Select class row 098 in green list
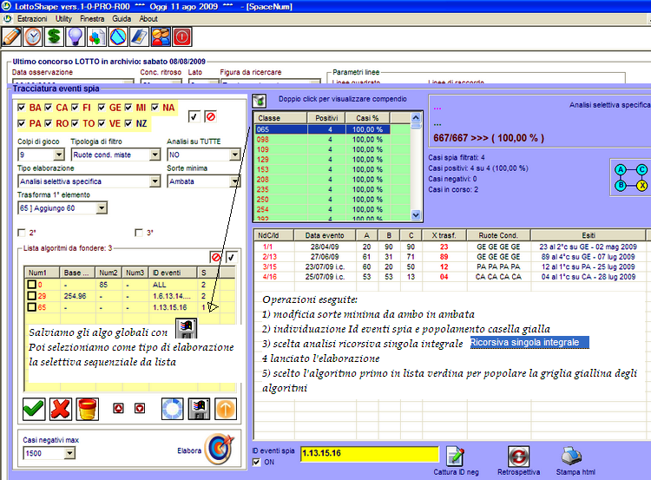651x480 pixels. pyautogui.click(x=322, y=140)
